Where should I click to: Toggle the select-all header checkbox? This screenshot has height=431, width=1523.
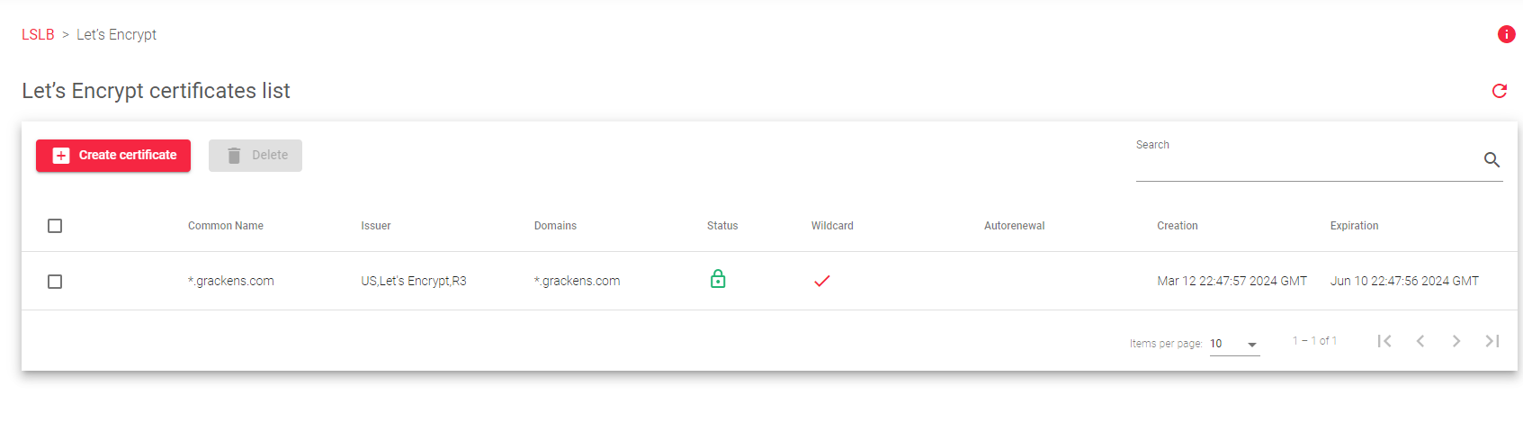pyautogui.click(x=55, y=226)
